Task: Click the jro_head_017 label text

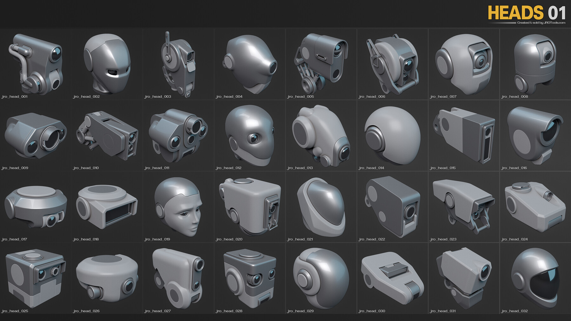Action: [14, 240]
